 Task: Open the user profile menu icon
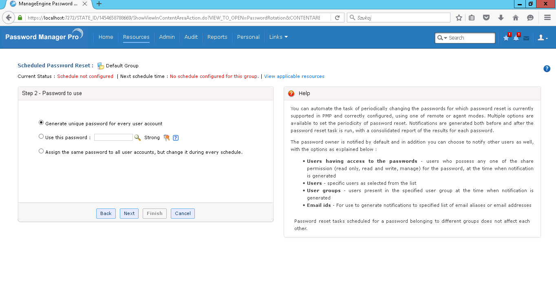543,38
